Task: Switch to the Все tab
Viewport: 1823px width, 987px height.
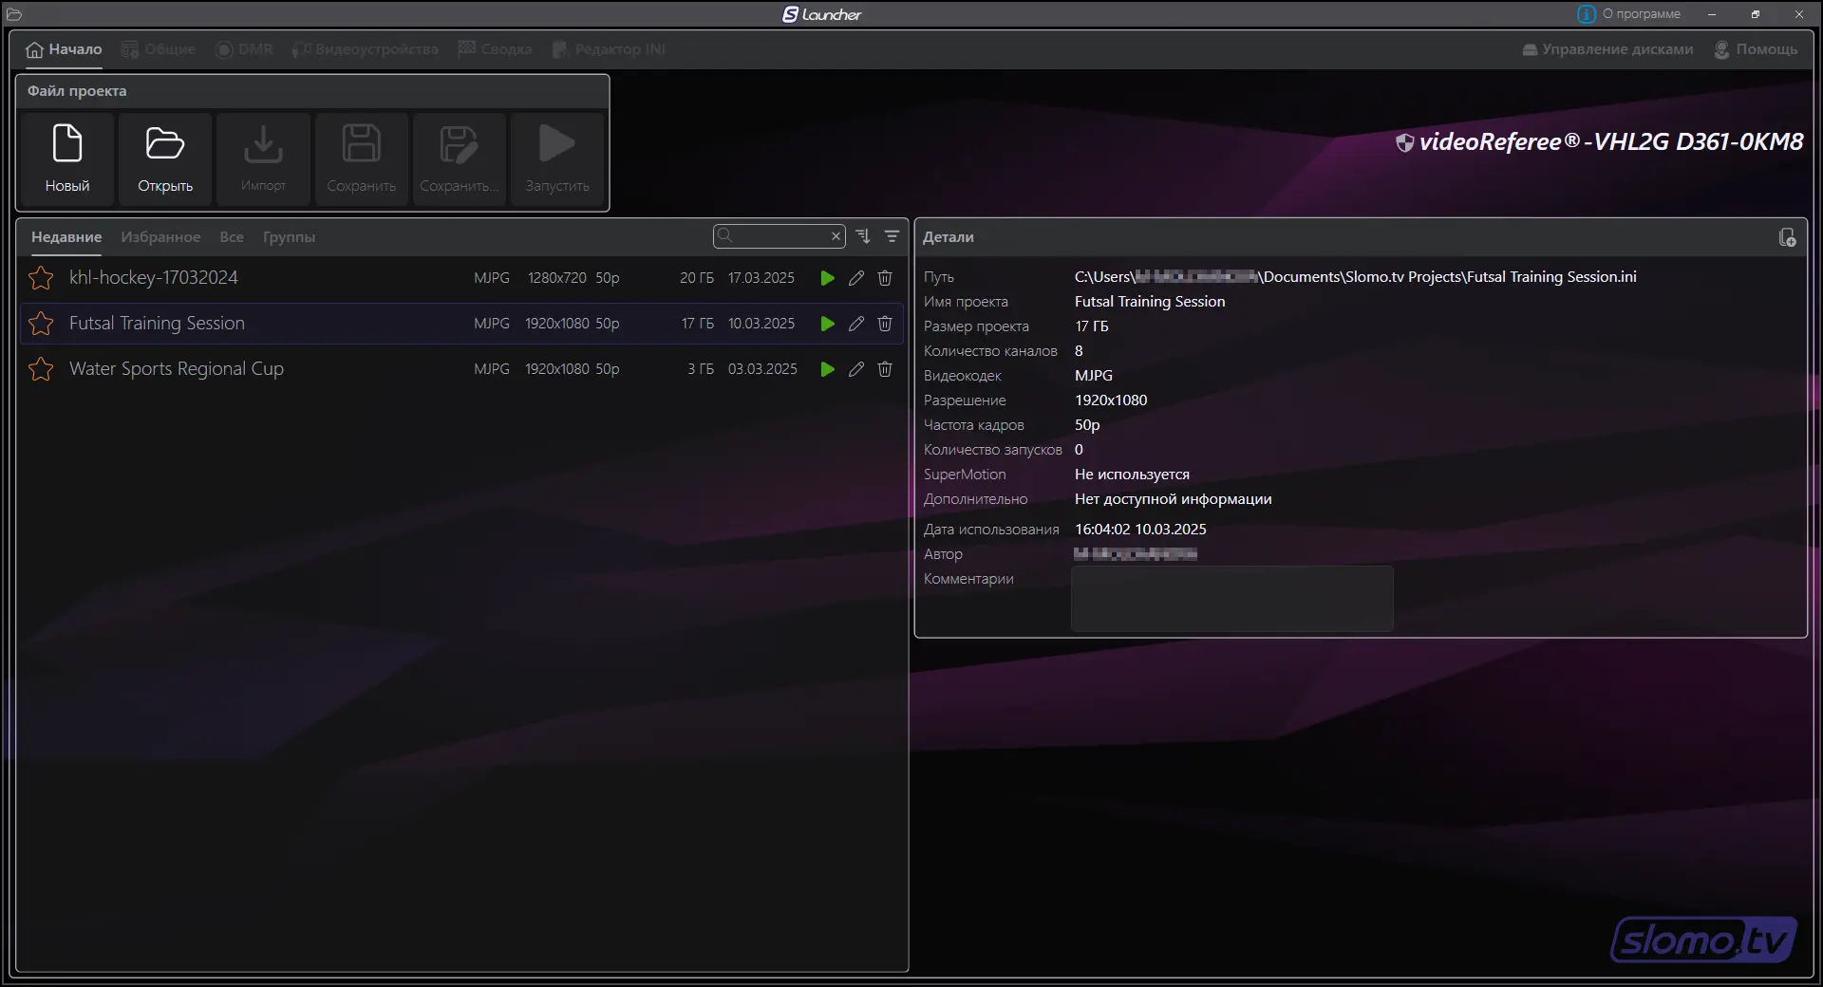Action: pos(232,237)
